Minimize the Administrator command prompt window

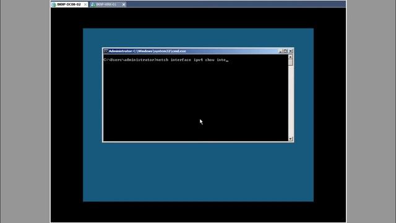coord(280,51)
